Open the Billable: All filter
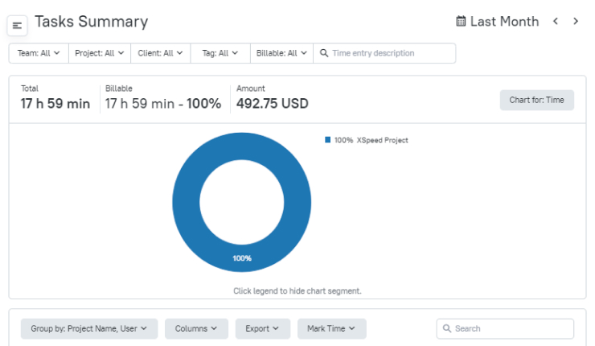 [281, 53]
